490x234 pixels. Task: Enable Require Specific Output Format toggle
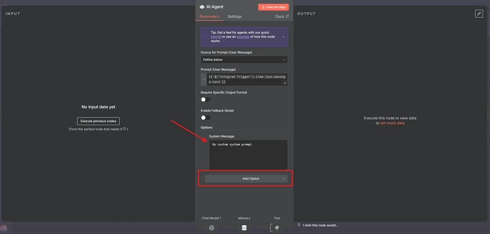coord(206,100)
